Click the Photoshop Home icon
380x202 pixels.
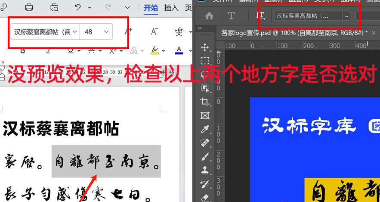[210, 16]
